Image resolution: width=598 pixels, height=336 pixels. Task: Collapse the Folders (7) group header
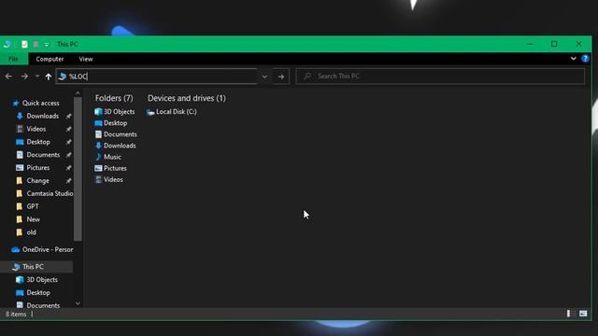[114, 98]
